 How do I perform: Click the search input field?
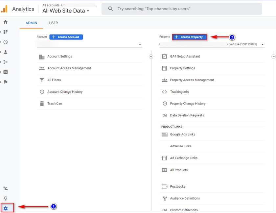pyautogui.click(x=182, y=9)
